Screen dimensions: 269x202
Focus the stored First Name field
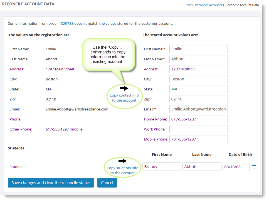click(198, 49)
